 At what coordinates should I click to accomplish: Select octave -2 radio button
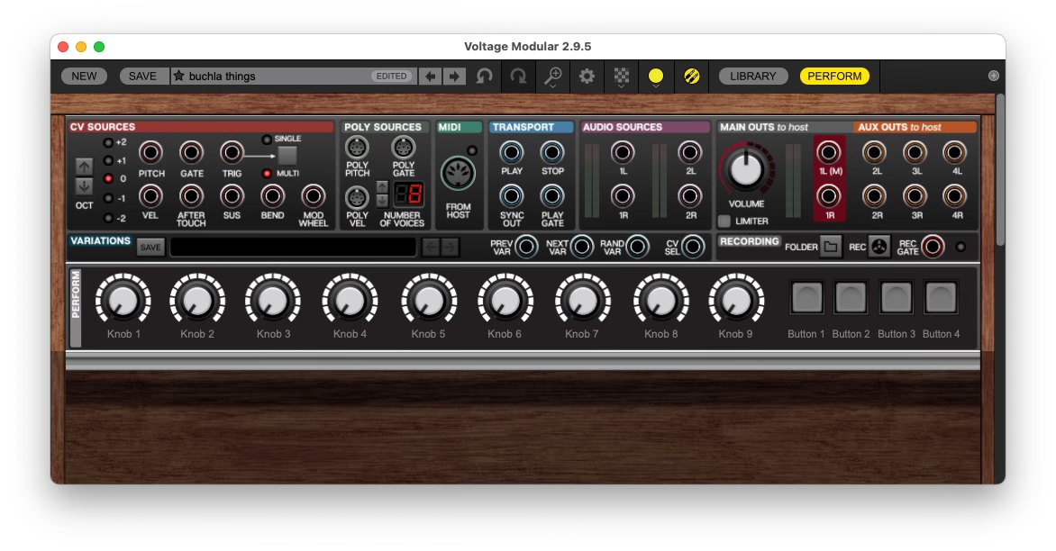pyautogui.click(x=108, y=218)
